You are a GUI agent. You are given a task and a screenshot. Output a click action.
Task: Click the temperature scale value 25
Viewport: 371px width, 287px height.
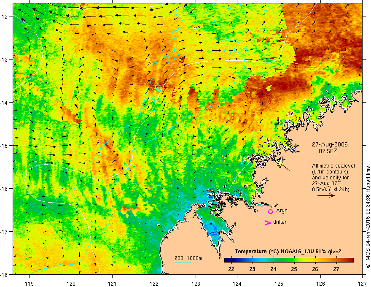[294, 269]
